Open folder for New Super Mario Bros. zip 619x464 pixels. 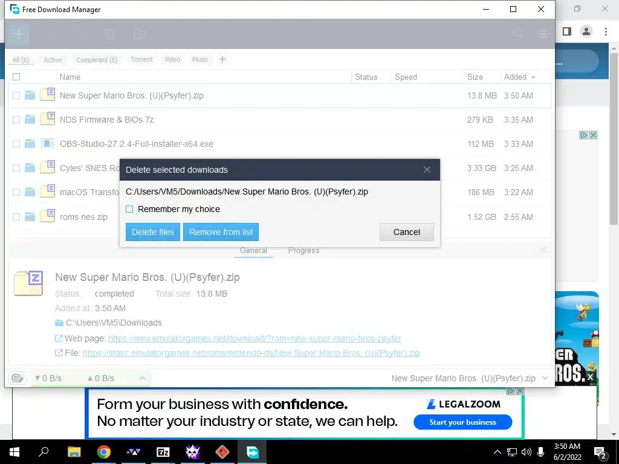30,95
